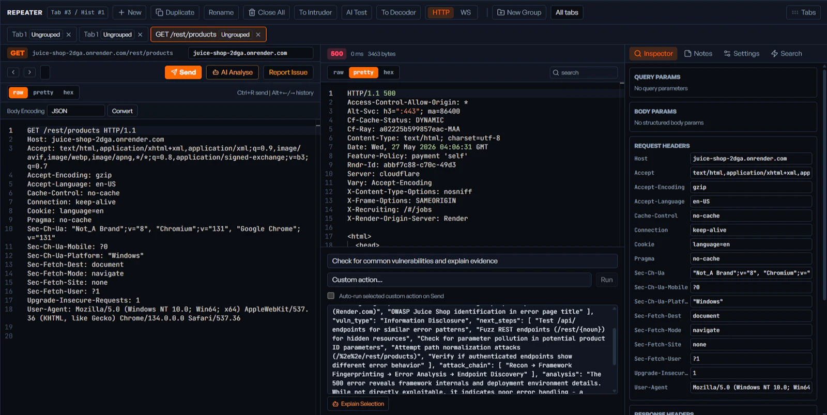Image resolution: width=827 pixels, height=415 pixels.
Task: Click Report Issue button
Action: (x=288, y=72)
